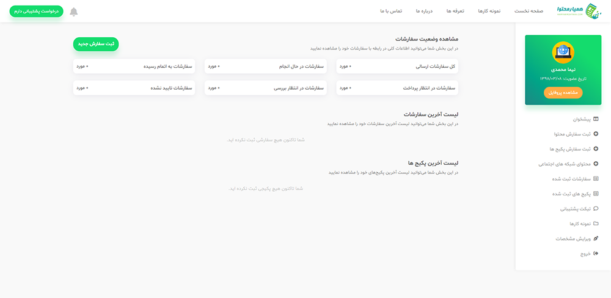Click ثبت سفارش جدید button
The image size is (611, 298).
[96, 44]
